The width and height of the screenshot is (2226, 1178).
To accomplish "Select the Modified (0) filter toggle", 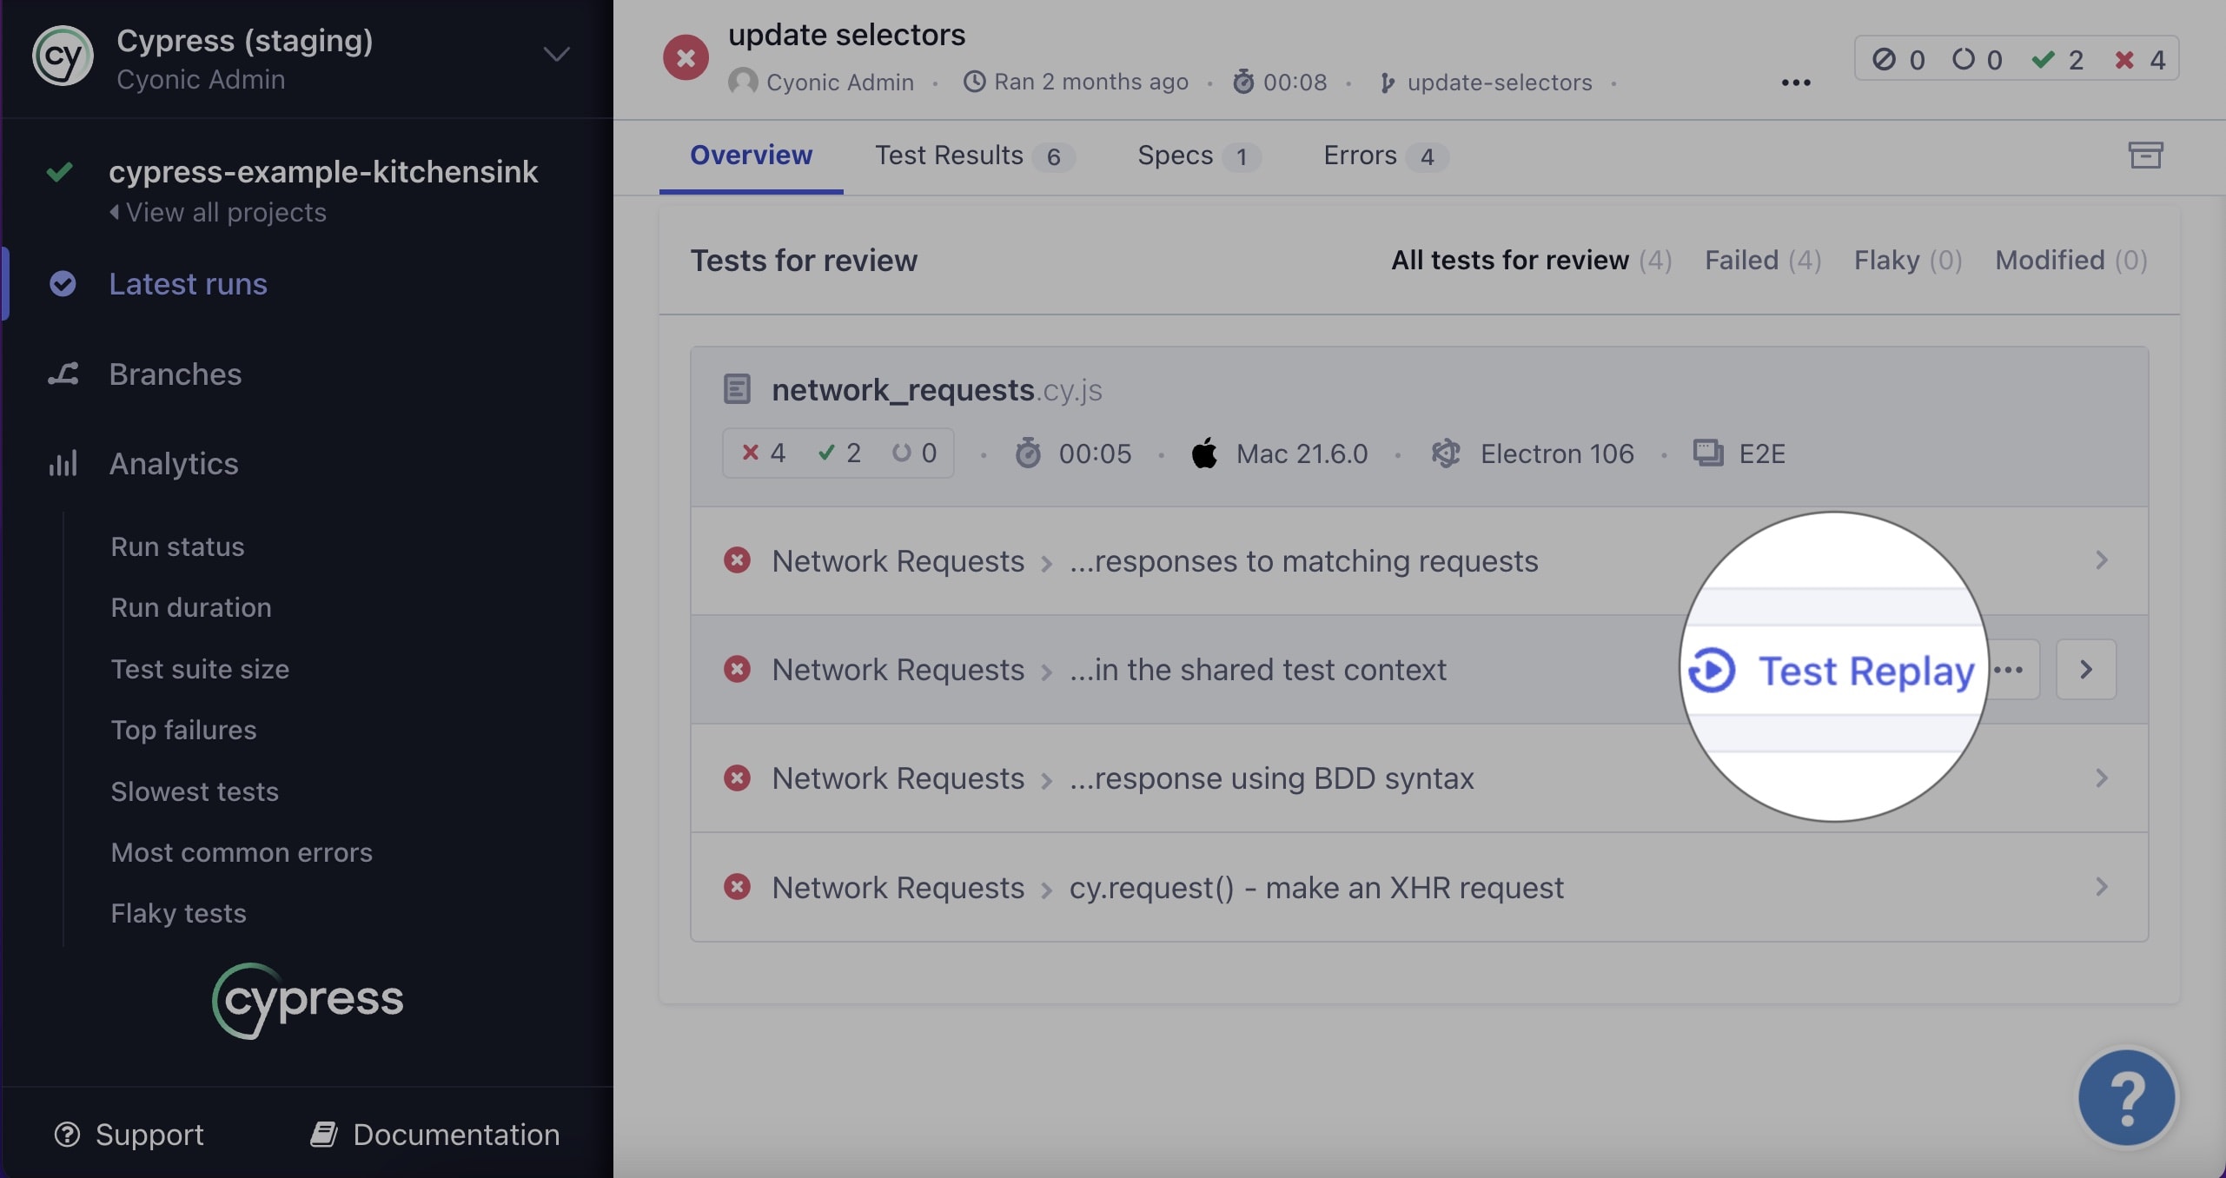I will tap(2070, 259).
